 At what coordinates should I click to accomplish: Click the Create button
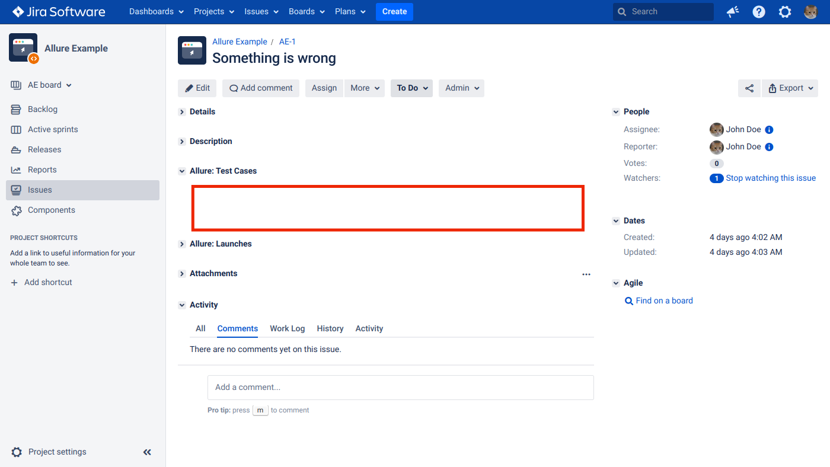(x=394, y=12)
